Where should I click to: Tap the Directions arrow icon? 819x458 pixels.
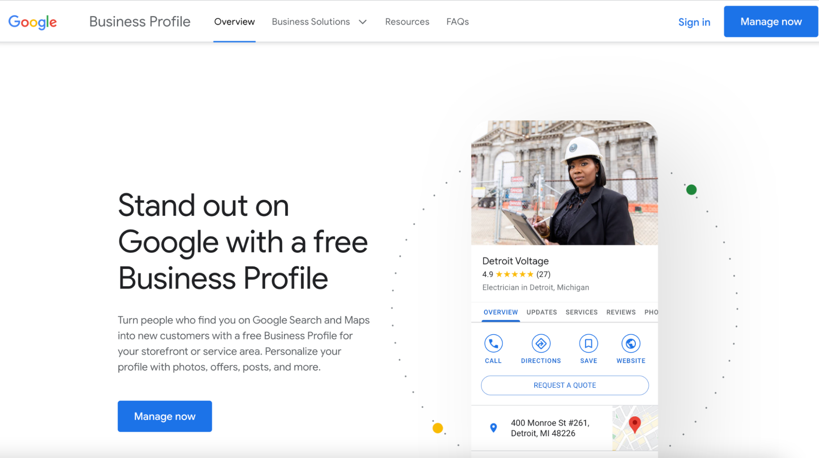click(x=541, y=344)
